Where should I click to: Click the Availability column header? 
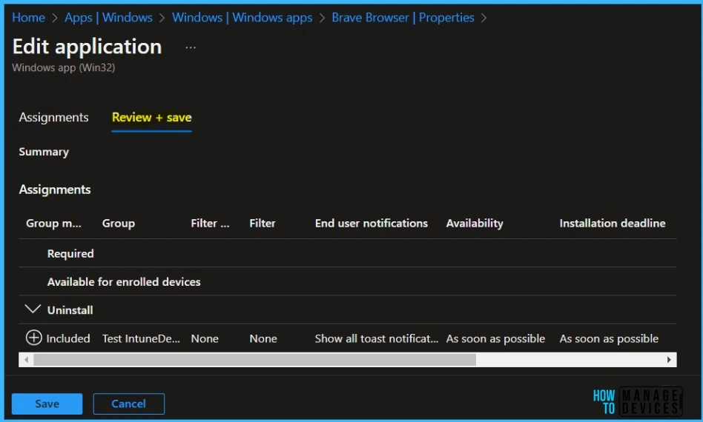475,224
